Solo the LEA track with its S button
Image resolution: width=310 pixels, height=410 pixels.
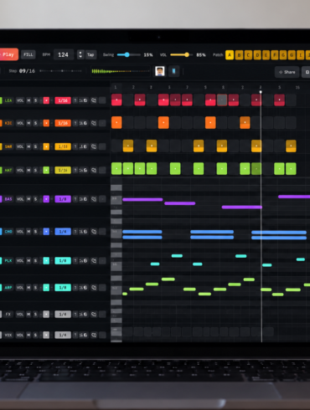[x=35, y=100]
